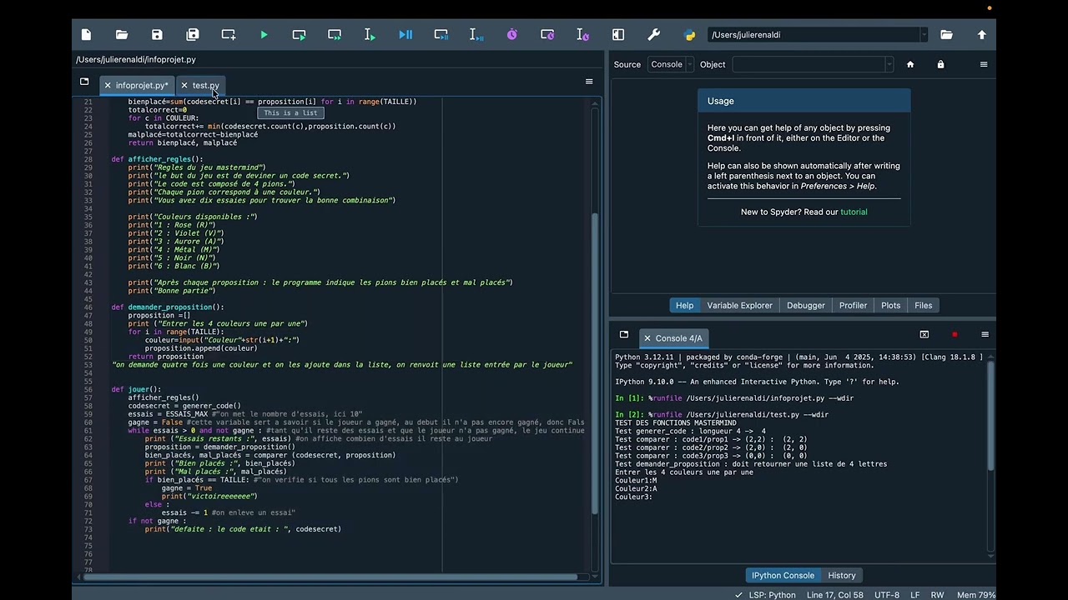Image resolution: width=1068 pixels, height=600 pixels.
Task: Open the Source dropdown set to Console
Action: tap(670, 64)
